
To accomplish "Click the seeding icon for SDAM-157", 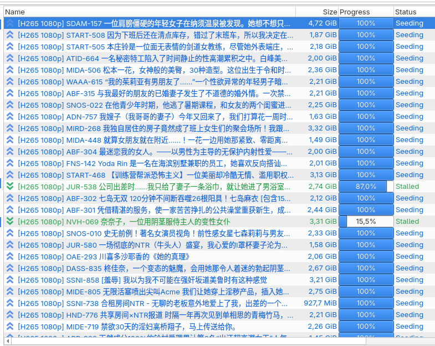I will 10,23.
